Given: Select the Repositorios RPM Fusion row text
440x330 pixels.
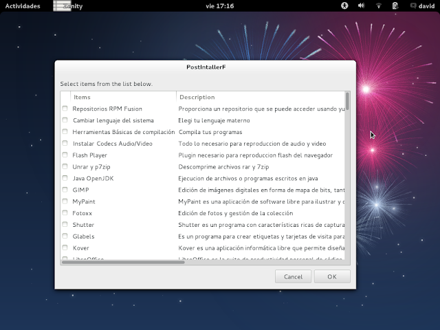Looking at the screenshot, I should pos(107,109).
